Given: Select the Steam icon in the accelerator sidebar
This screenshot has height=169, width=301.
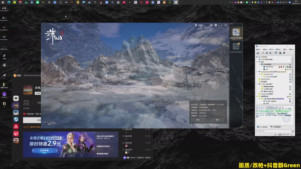Looking at the screenshot, I should point(16,119).
